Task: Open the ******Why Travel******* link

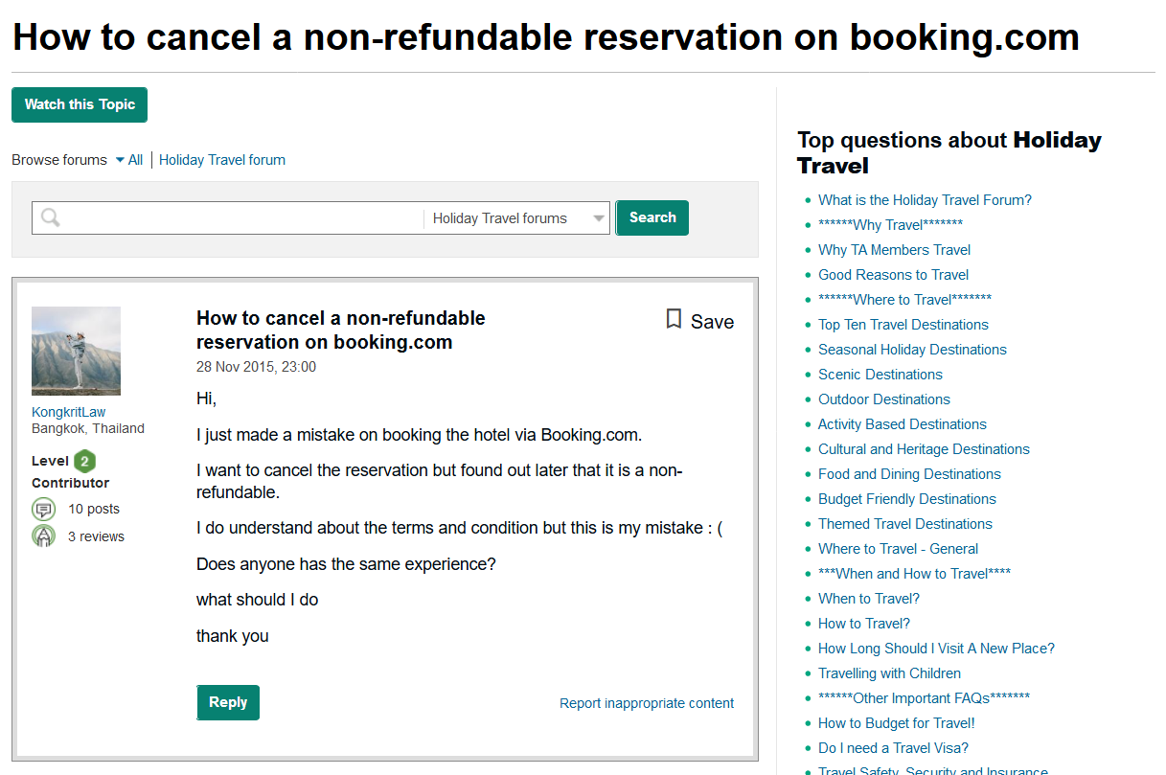Action: [890, 225]
